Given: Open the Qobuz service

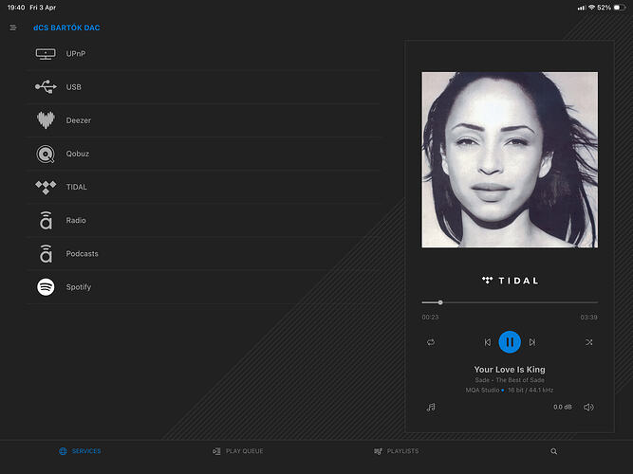Looking at the screenshot, I should (x=78, y=154).
